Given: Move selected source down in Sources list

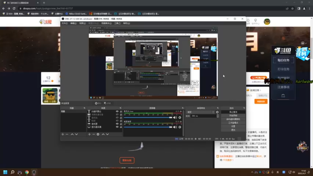Looking at the screenshot, I should (x=107, y=134).
